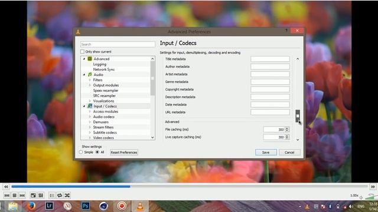This screenshot has height=212, width=378.
Task: Open File Explorer from taskbar
Action: tap(13, 206)
